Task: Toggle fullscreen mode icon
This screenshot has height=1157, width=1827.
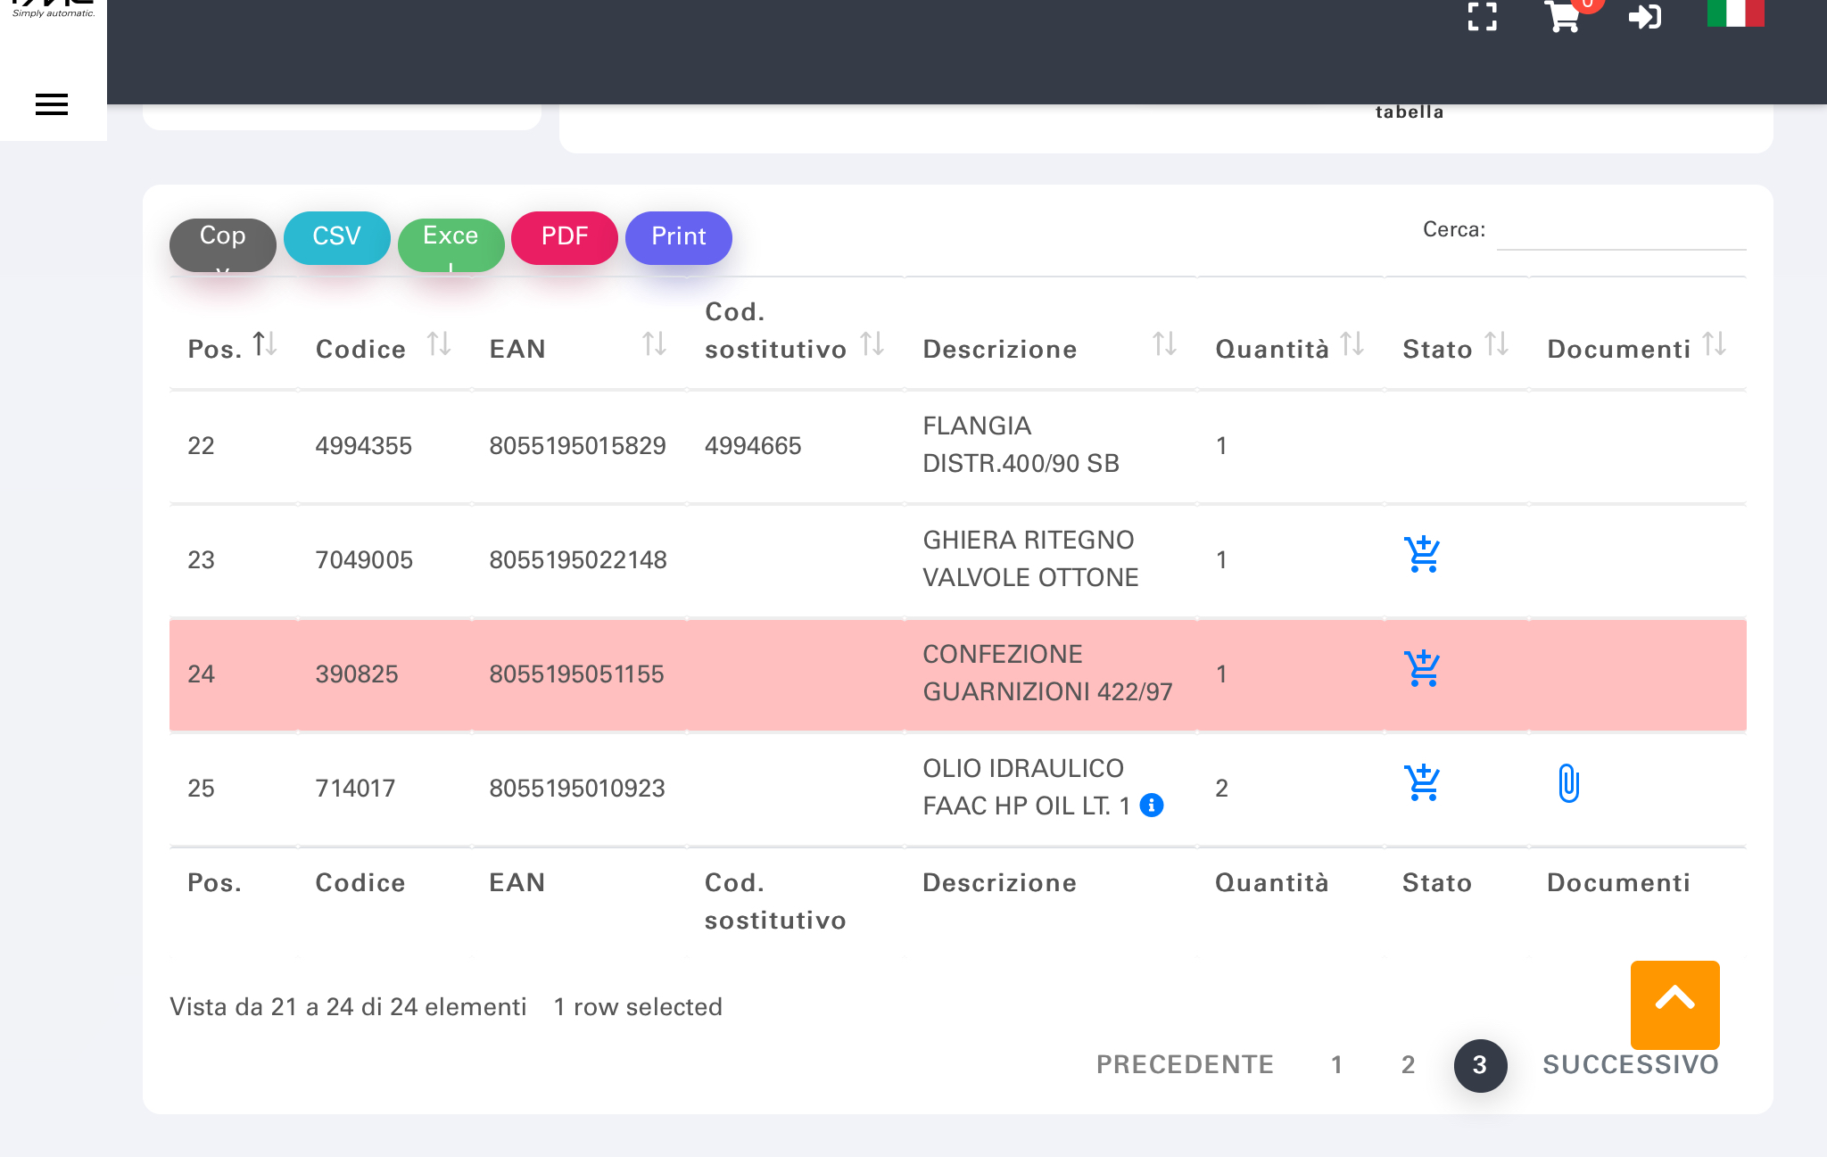Action: tap(1482, 16)
